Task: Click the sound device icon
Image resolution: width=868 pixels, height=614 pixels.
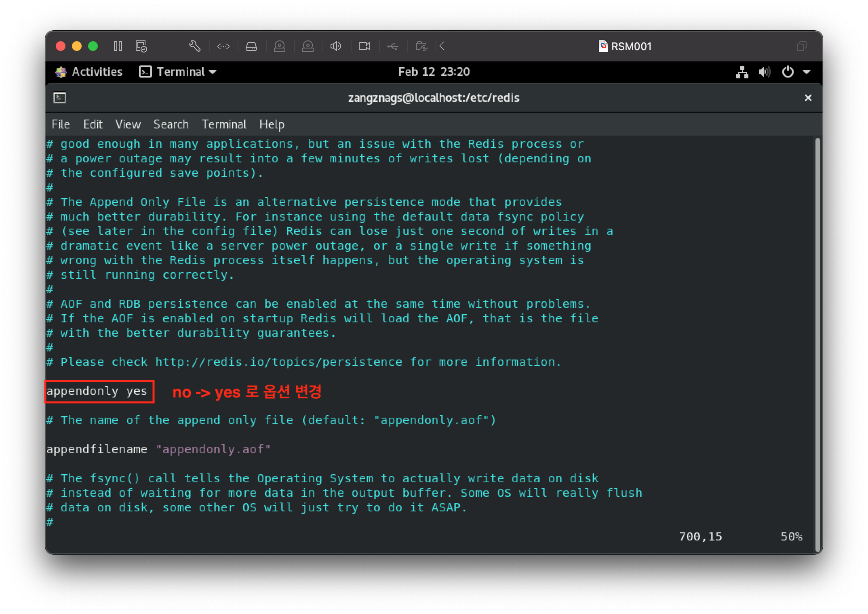Action: coord(336,46)
